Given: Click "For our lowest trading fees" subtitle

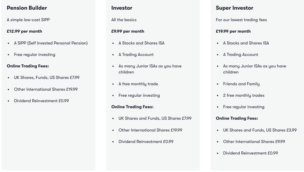Looking at the screenshot, I should pyautogui.click(x=241, y=20).
